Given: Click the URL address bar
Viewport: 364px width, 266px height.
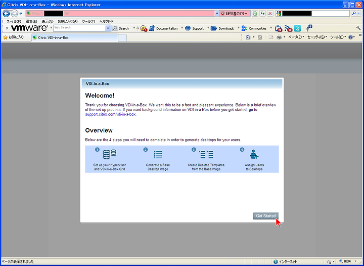Looking at the screenshot, I should tap(120, 13).
